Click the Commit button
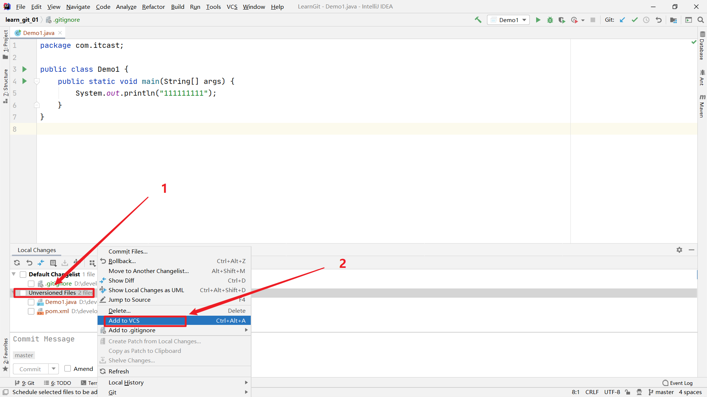The width and height of the screenshot is (707, 397). point(31,369)
